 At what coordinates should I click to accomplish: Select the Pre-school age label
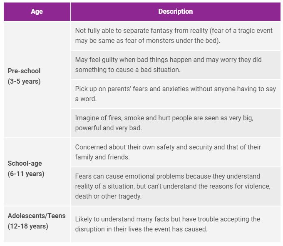click(x=24, y=71)
